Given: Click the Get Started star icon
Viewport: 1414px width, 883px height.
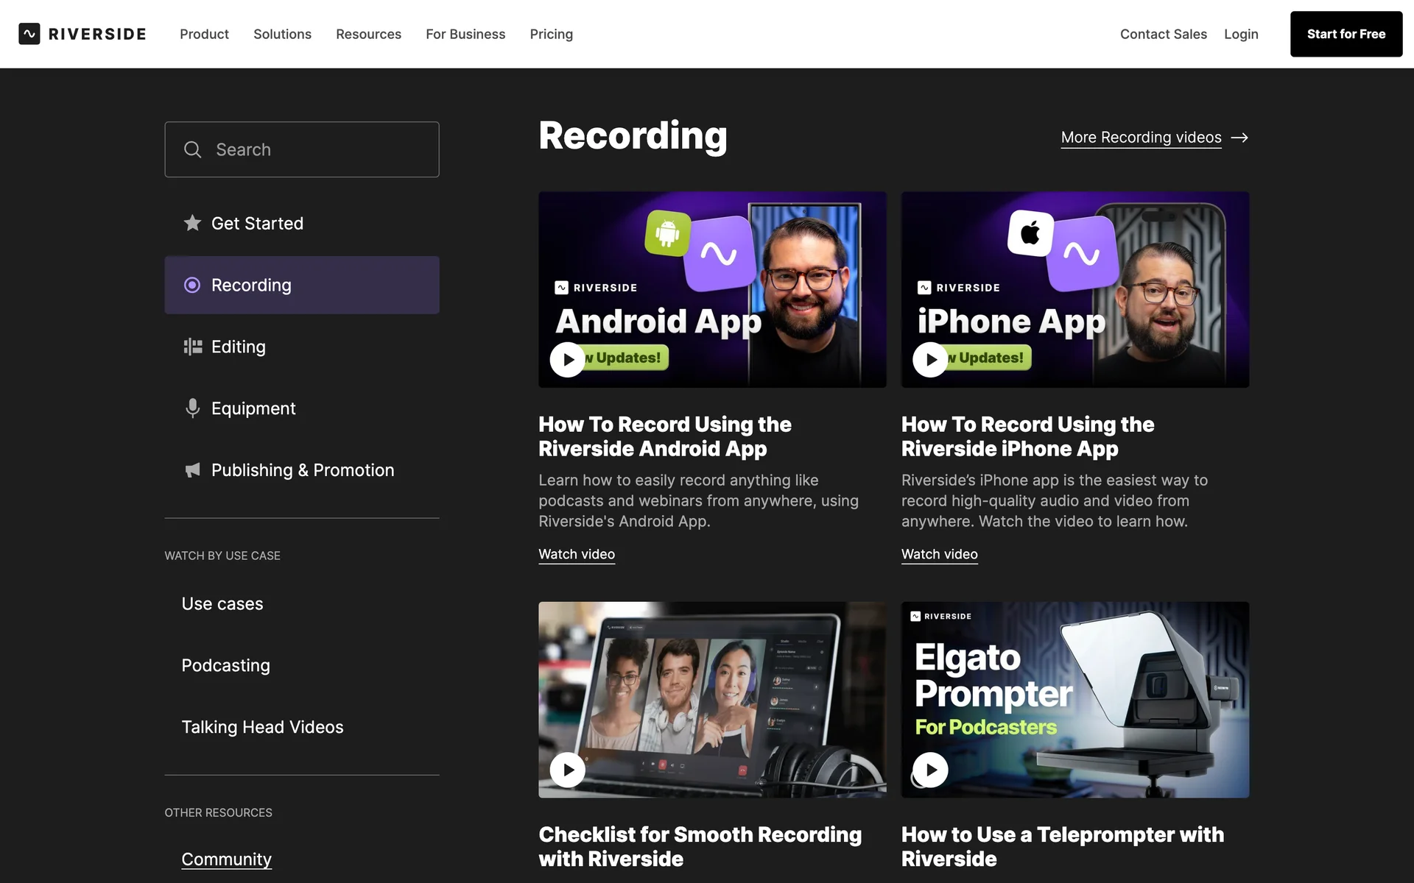Looking at the screenshot, I should tap(192, 223).
